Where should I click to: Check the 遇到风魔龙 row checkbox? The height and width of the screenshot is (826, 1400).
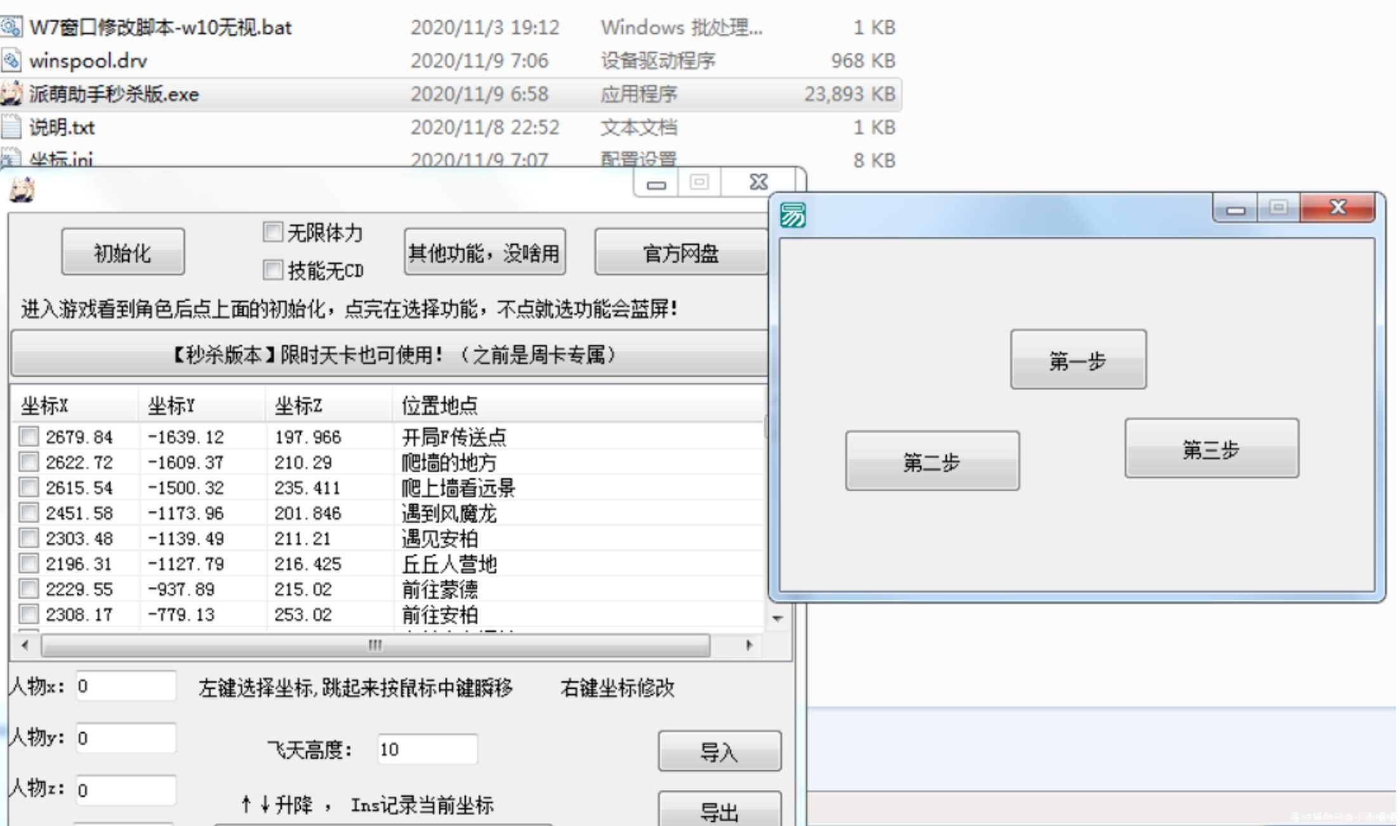tap(29, 513)
